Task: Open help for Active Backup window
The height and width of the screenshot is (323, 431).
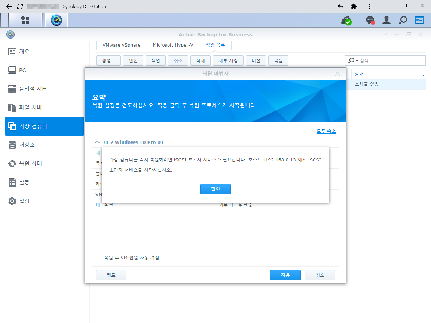Action: pos(385,34)
